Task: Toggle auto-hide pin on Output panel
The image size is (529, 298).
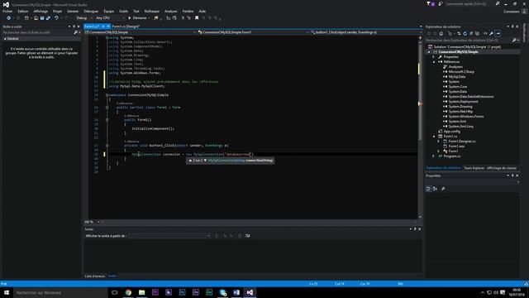Action: tap(415, 229)
